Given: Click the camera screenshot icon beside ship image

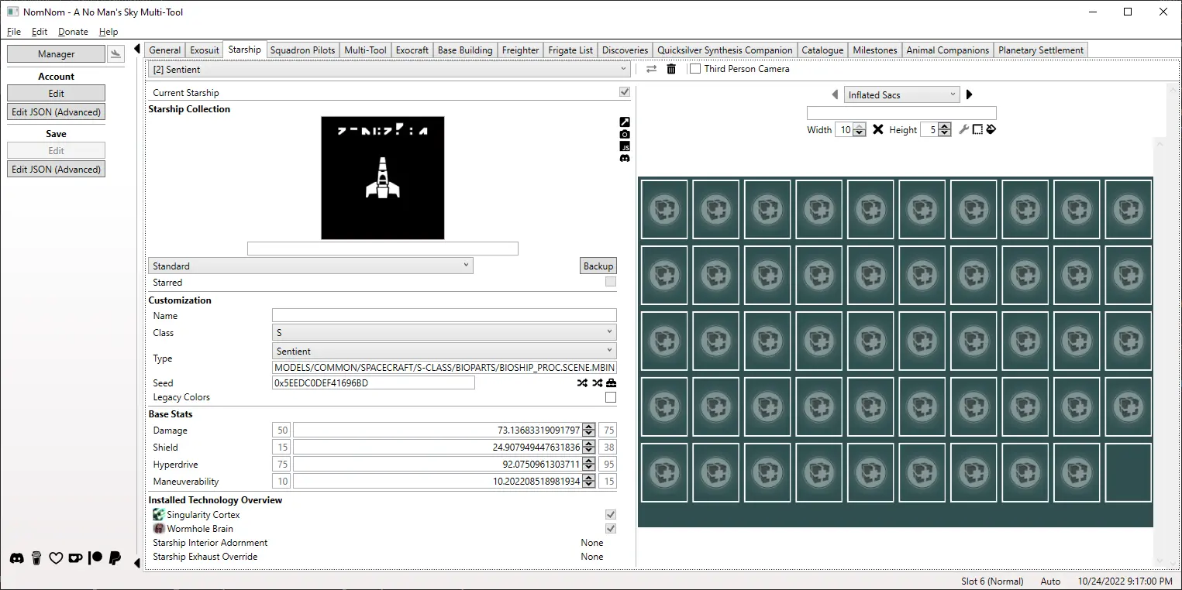Looking at the screenshot, I should point(625,134).
